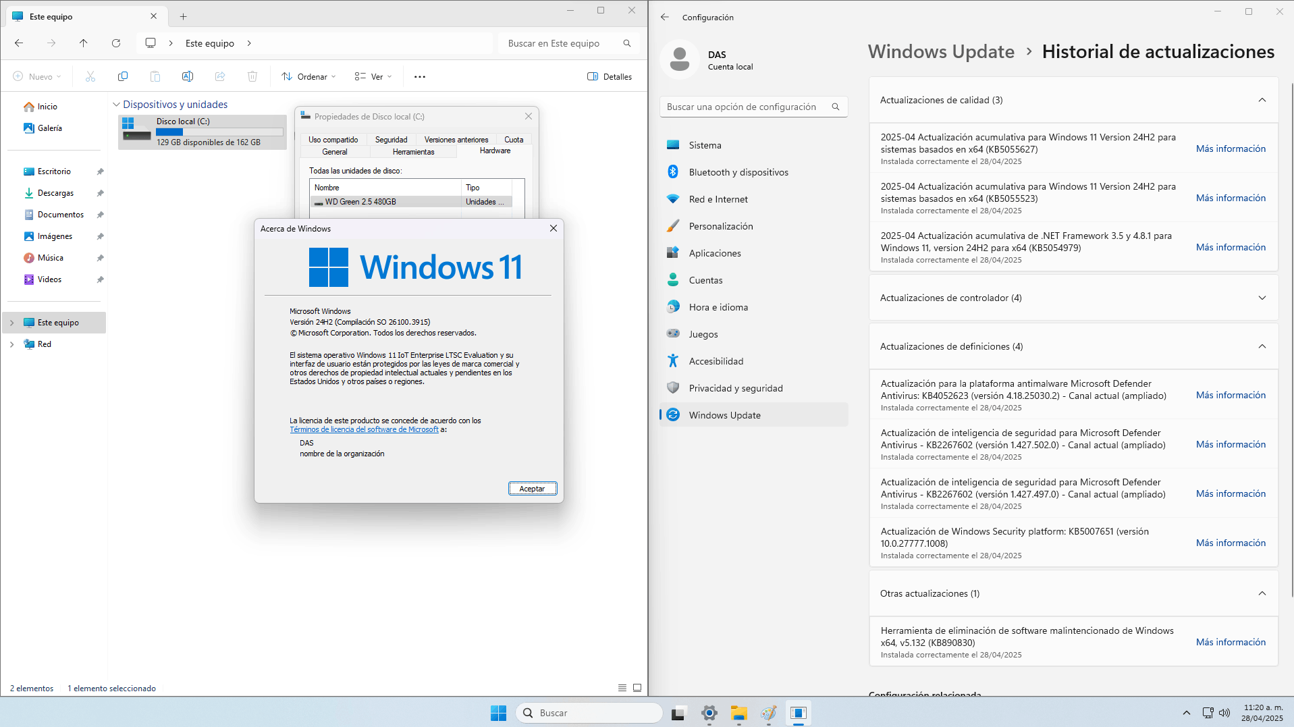Open Juegos settings page
Viewport: 1294px width, 727px height.
[753, 334]
